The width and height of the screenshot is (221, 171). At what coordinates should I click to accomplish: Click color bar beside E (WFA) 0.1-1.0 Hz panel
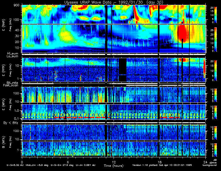click(216, 113)
